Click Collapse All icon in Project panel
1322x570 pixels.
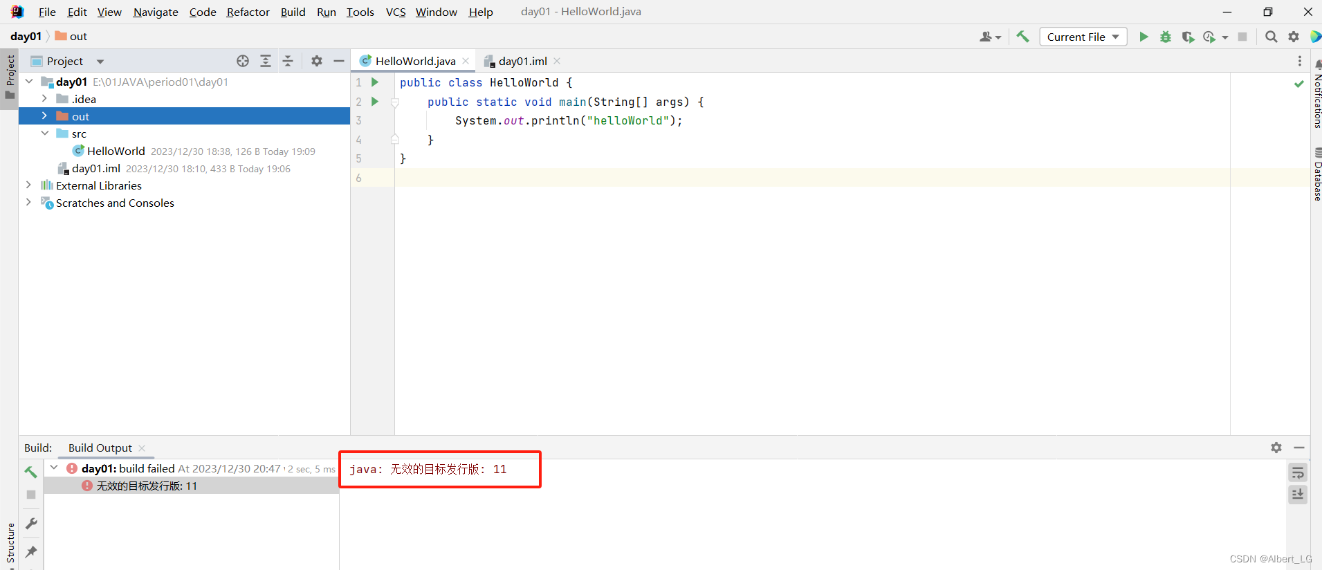288,61
